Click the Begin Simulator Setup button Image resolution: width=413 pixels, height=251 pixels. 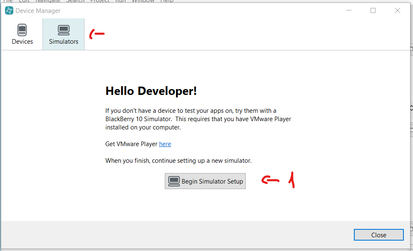tap(205, 181)
